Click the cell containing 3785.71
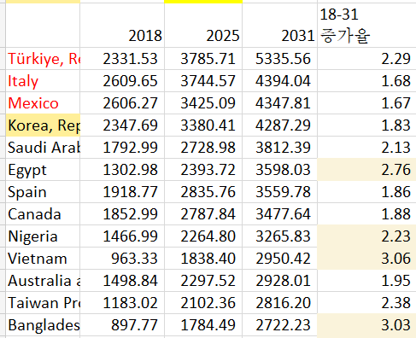 [x=203, y=59]
